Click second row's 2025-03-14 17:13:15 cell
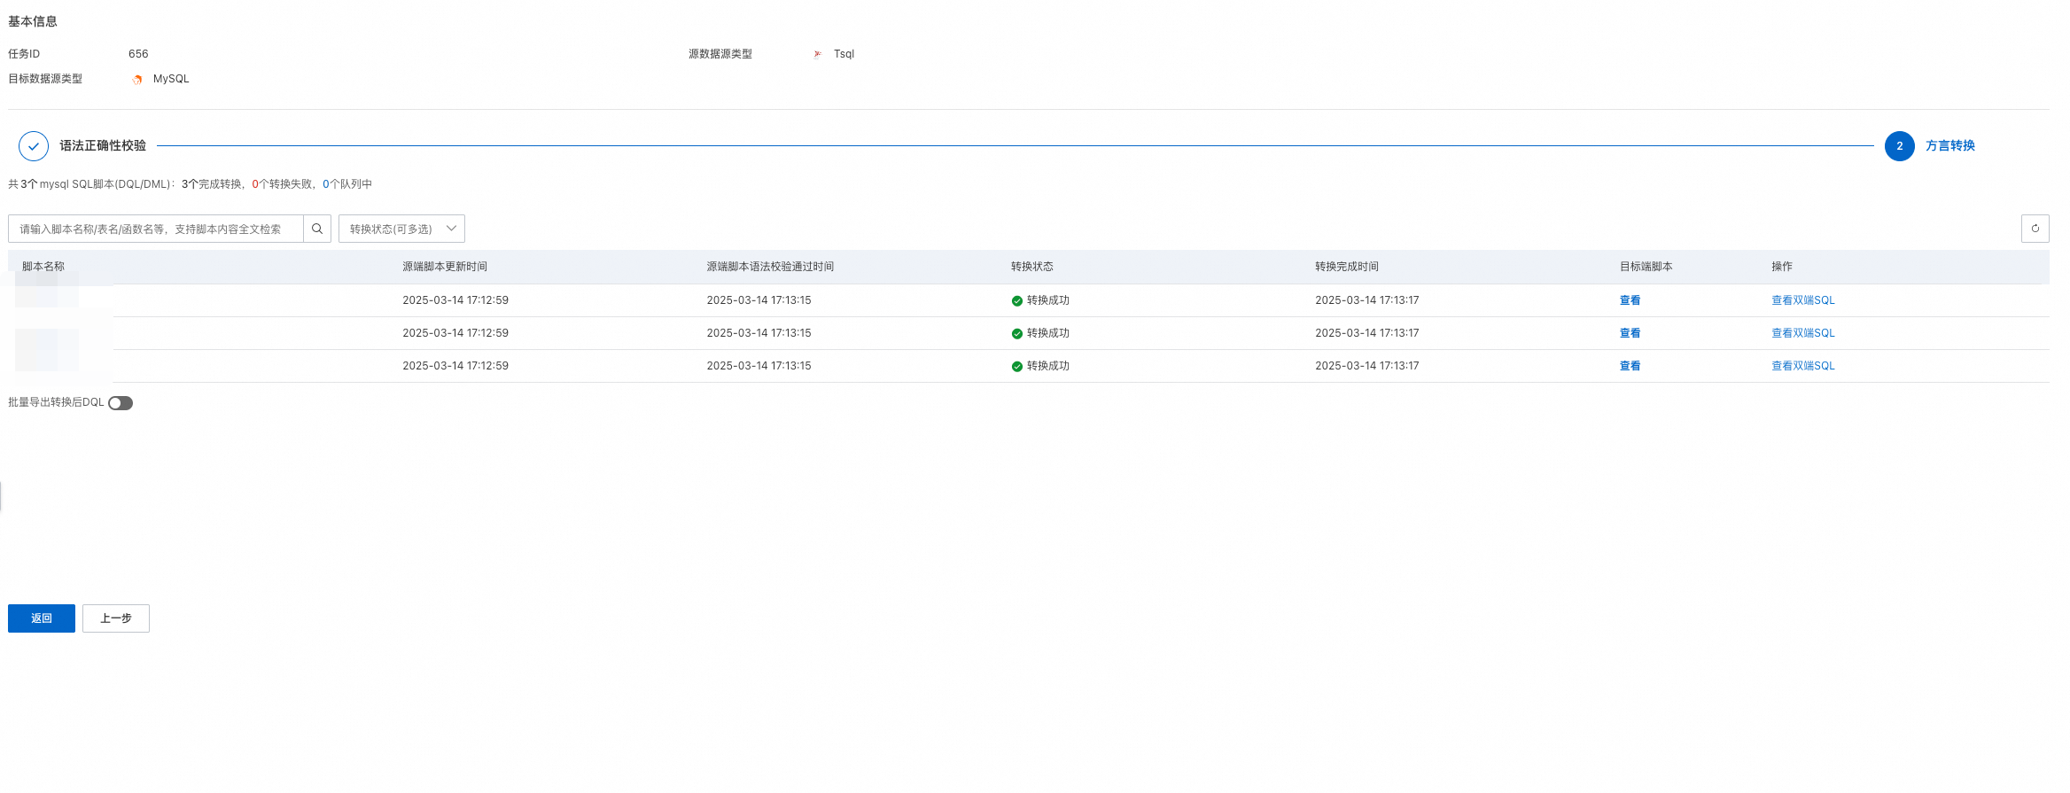Screen dimensions: 2070x793 coord(759,333)
